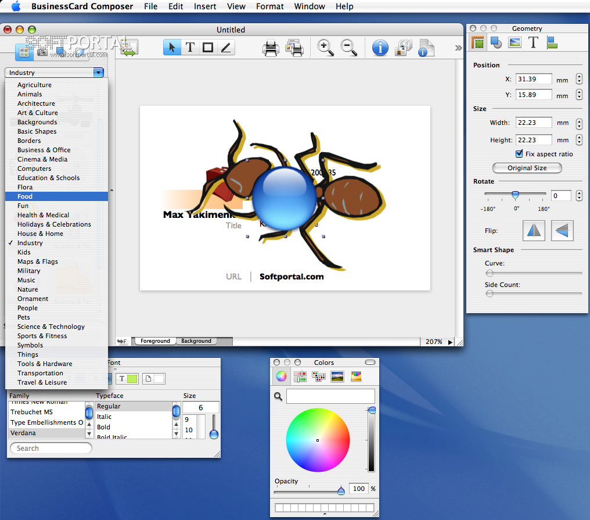Open the crayons picker in Colors panel
Viewport: 590px width, 520px height.
[x=356, y=376]
